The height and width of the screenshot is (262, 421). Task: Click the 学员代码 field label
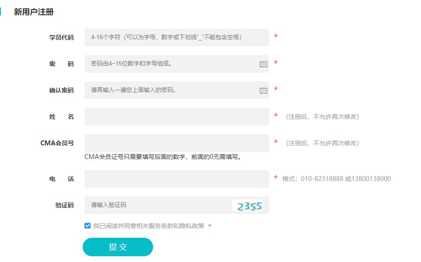coord(61,37)
